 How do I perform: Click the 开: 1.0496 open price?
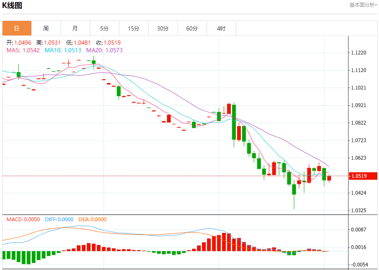click(x=19, y=43)
